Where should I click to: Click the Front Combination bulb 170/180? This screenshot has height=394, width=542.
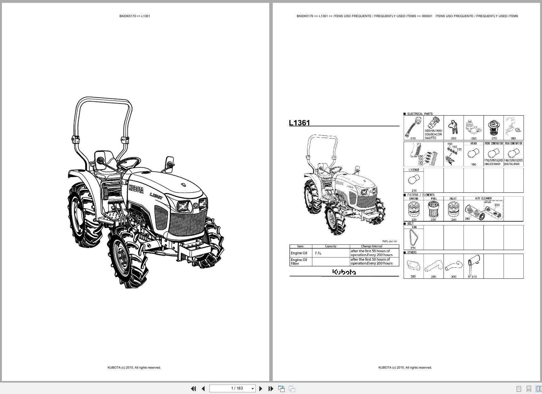494,154
